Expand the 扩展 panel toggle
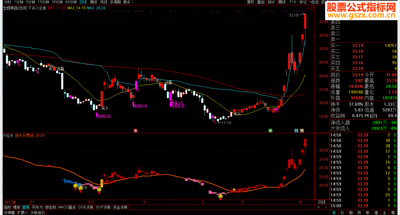This screenshot has width=400, height=215. (23, 213)
